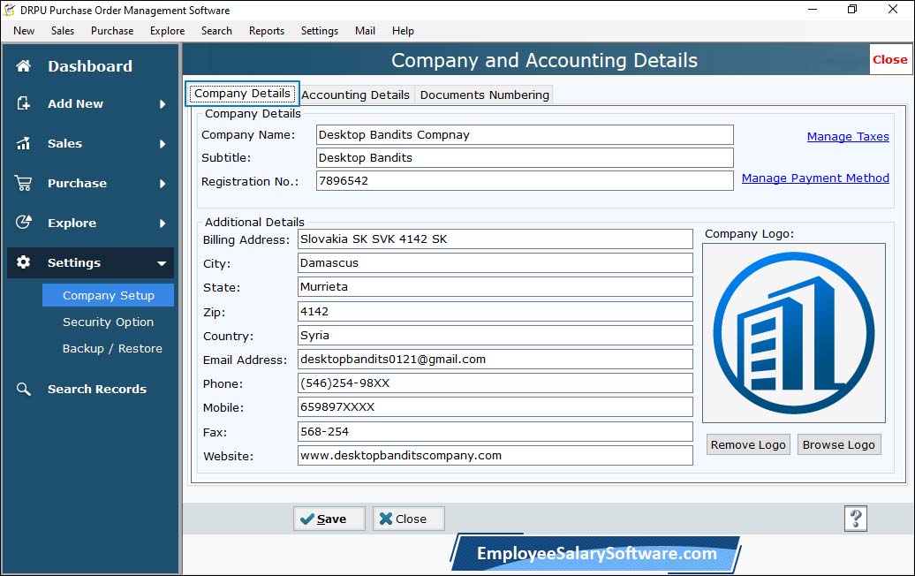Click the bottom Close button with X
This screenshot has height=576, width=915.
[x=408, y=519]
